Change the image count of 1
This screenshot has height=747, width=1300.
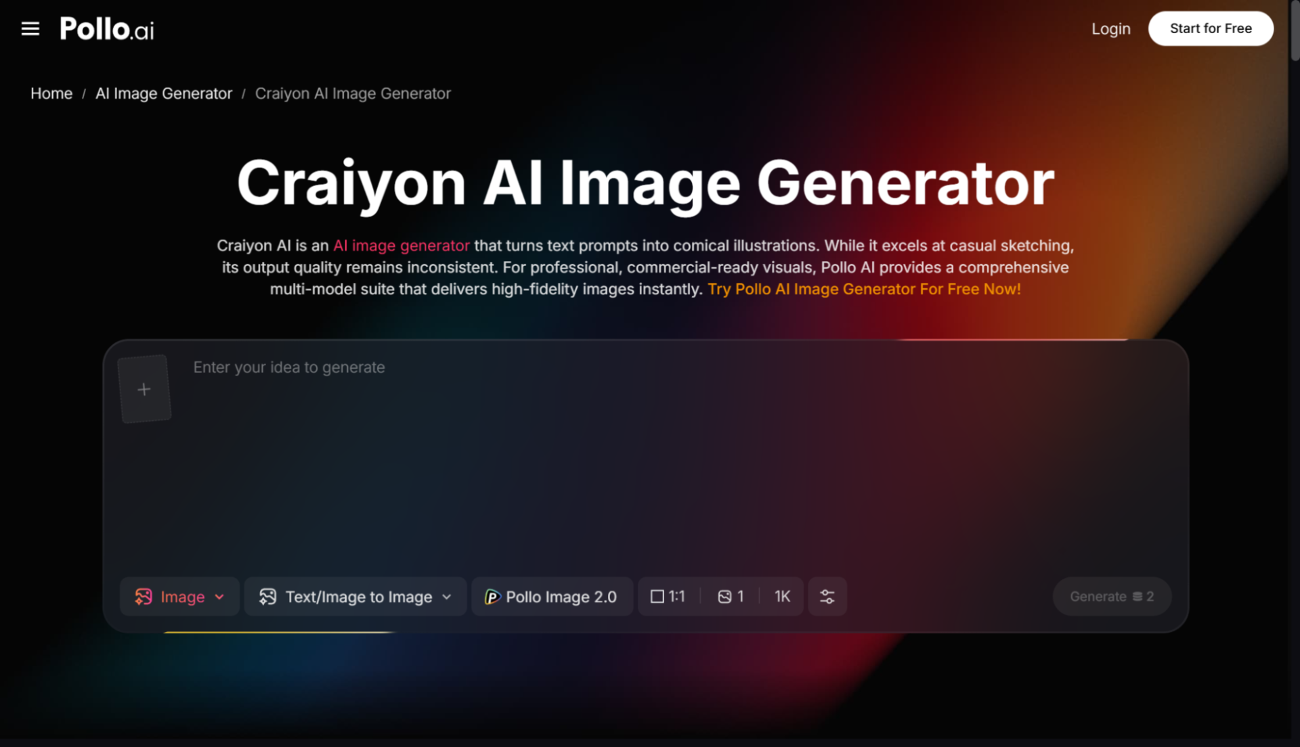click(731, 596)
